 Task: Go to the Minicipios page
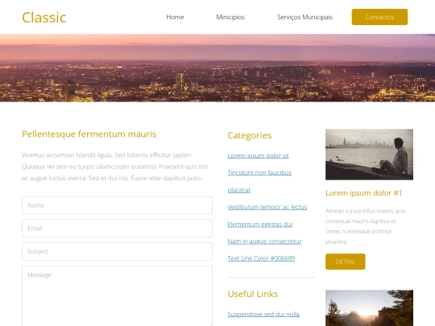point(230,17)
